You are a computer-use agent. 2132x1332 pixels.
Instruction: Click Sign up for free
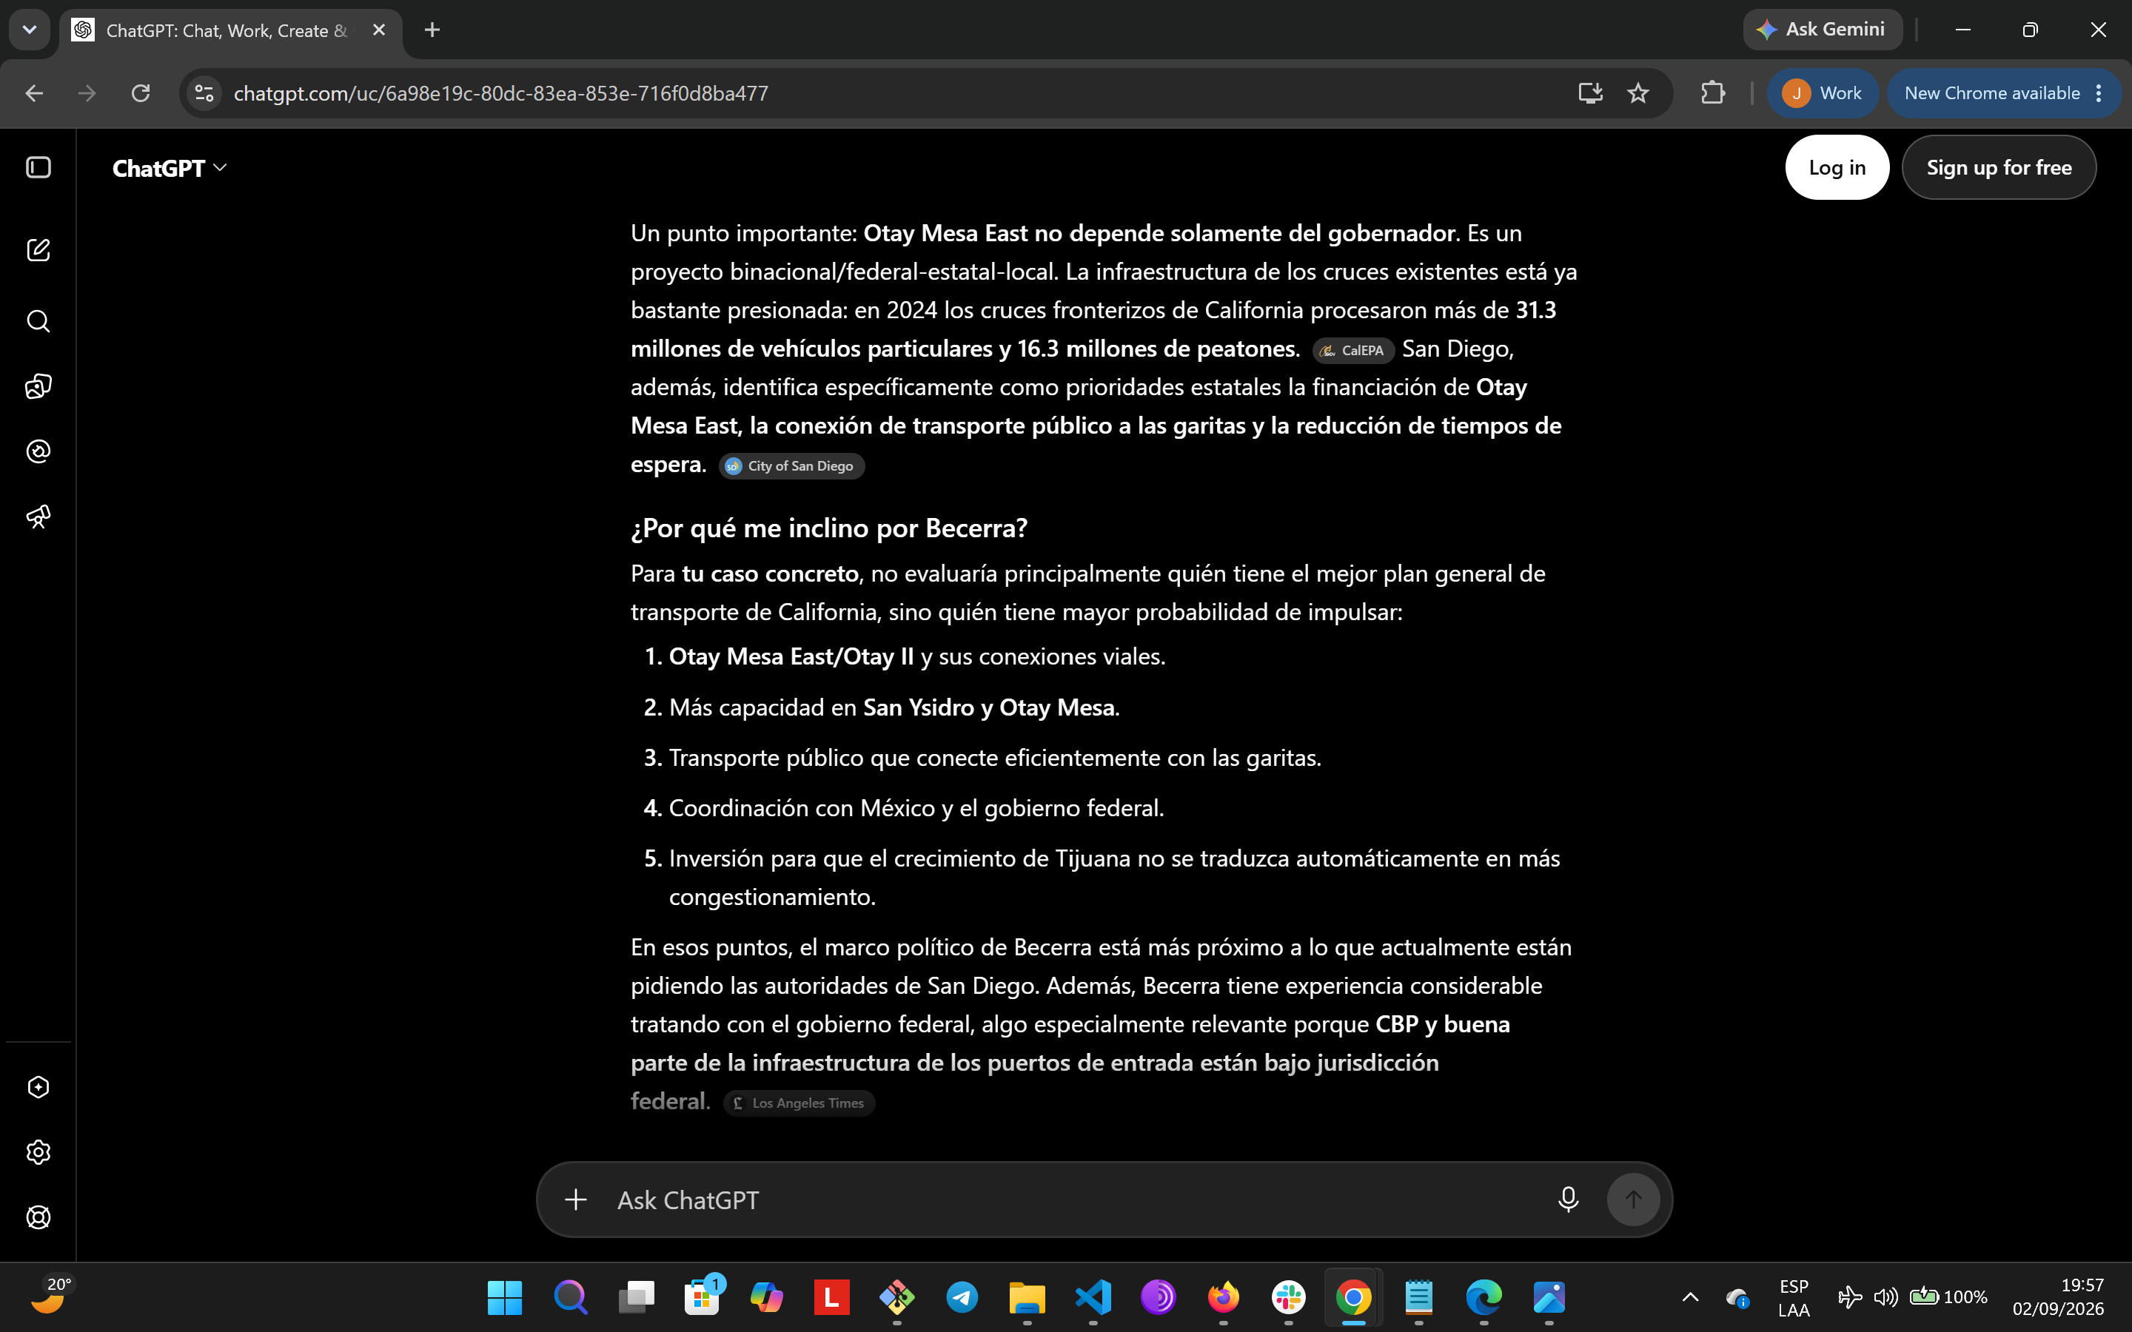1999,167
